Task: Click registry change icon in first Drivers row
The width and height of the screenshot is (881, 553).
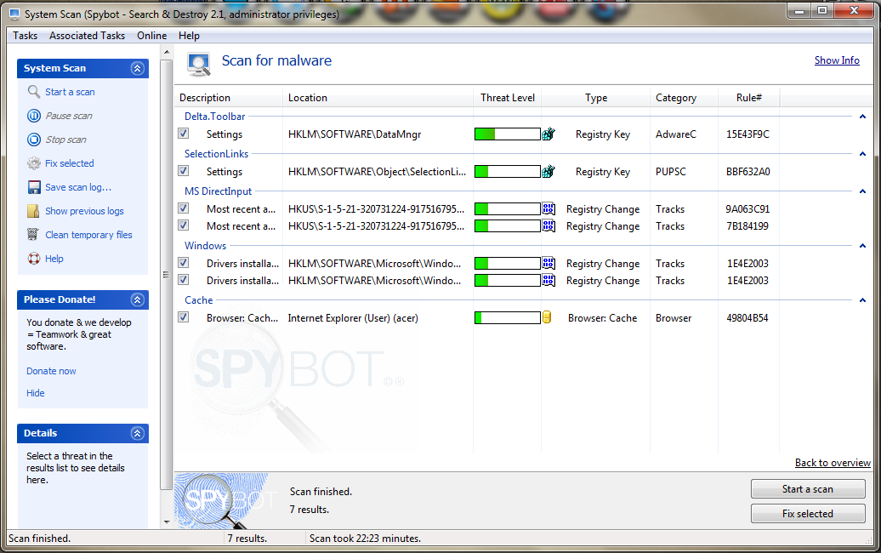Action: coord(548,263)
